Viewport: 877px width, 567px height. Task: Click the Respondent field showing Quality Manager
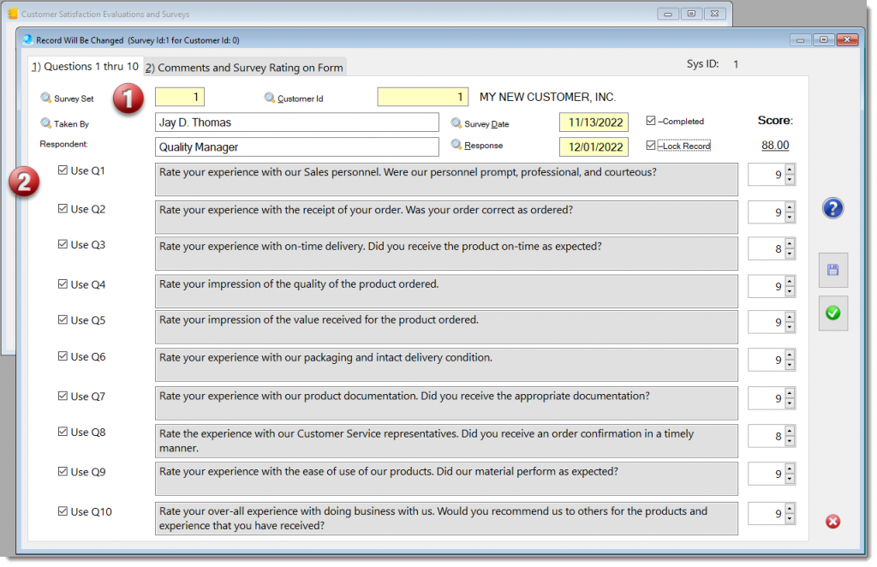297,147
